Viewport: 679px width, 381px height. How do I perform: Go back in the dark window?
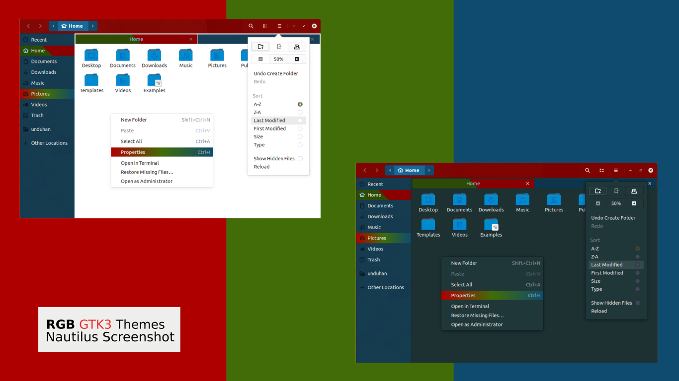[x=365, y=170]
